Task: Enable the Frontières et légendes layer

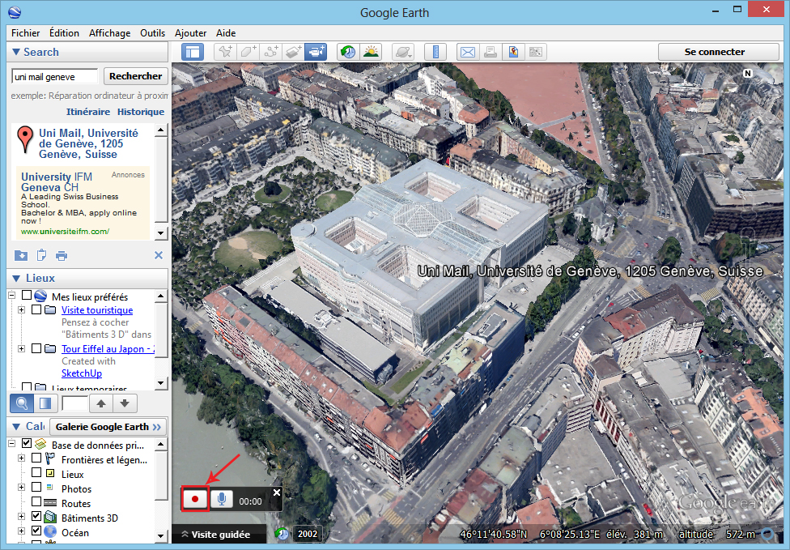Action: click(x=36, y=458)
